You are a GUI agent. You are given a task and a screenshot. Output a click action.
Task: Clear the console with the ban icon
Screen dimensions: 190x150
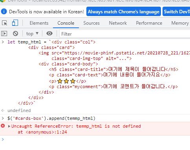(15, 34)
